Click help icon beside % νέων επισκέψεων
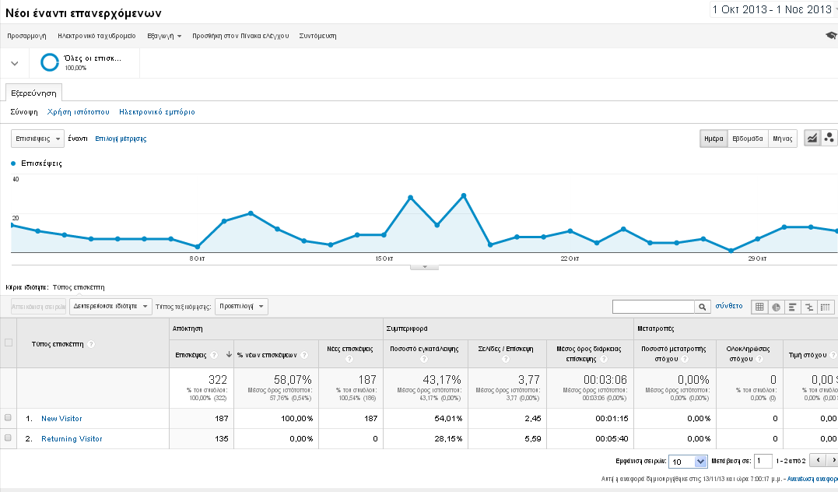838x492 pixels. coord(304,354)
